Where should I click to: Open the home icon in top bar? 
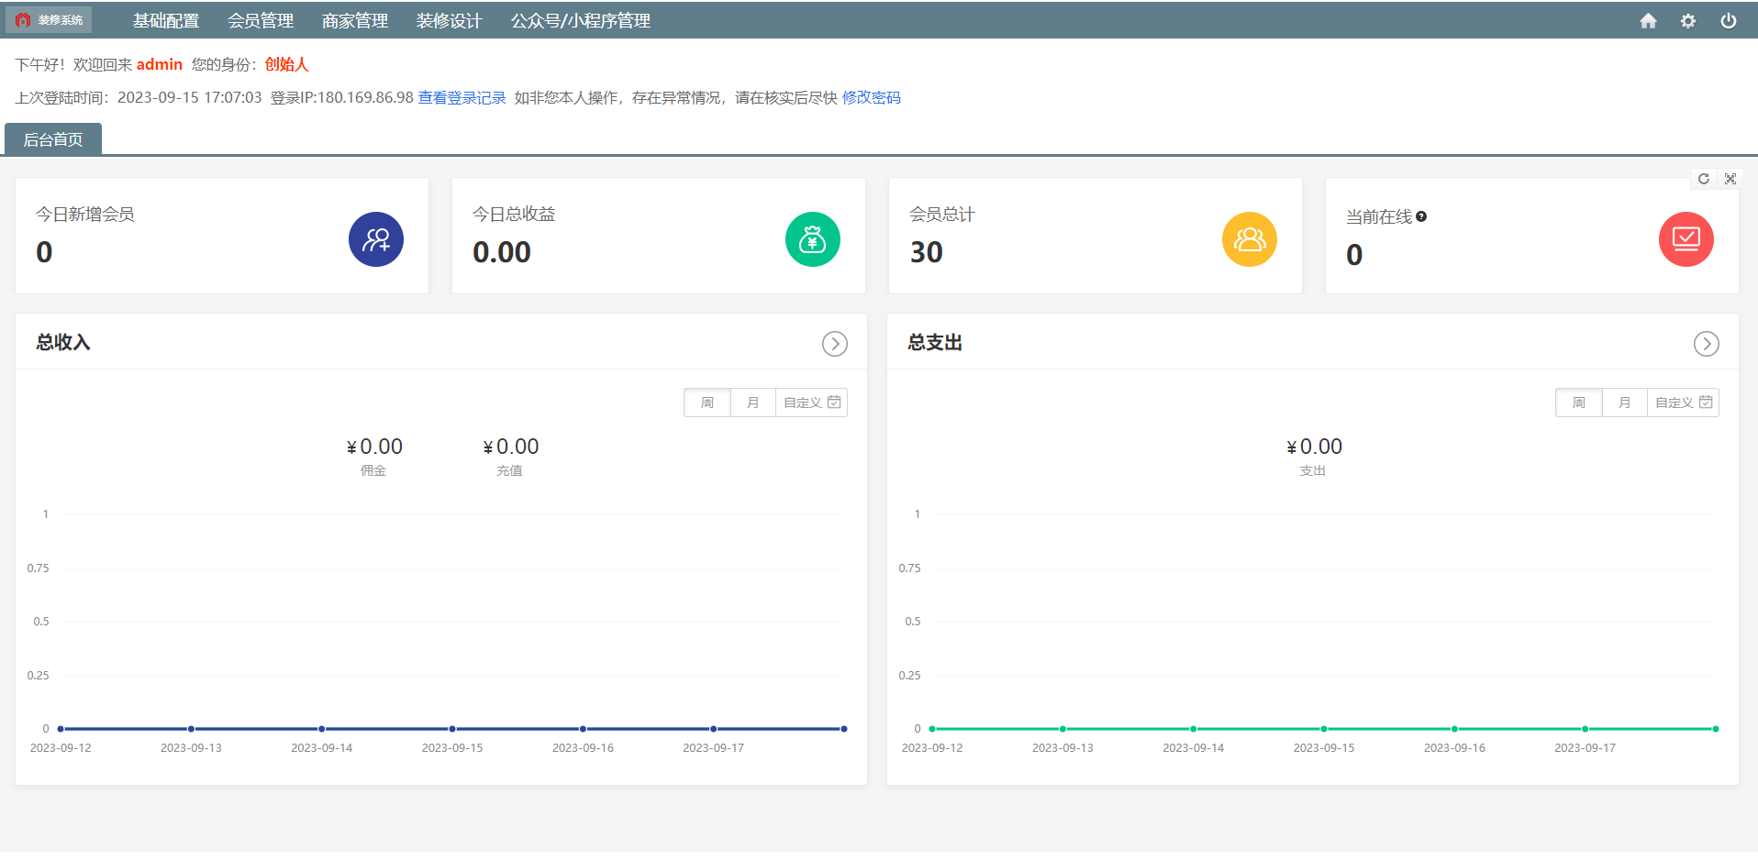point(1648,20)
